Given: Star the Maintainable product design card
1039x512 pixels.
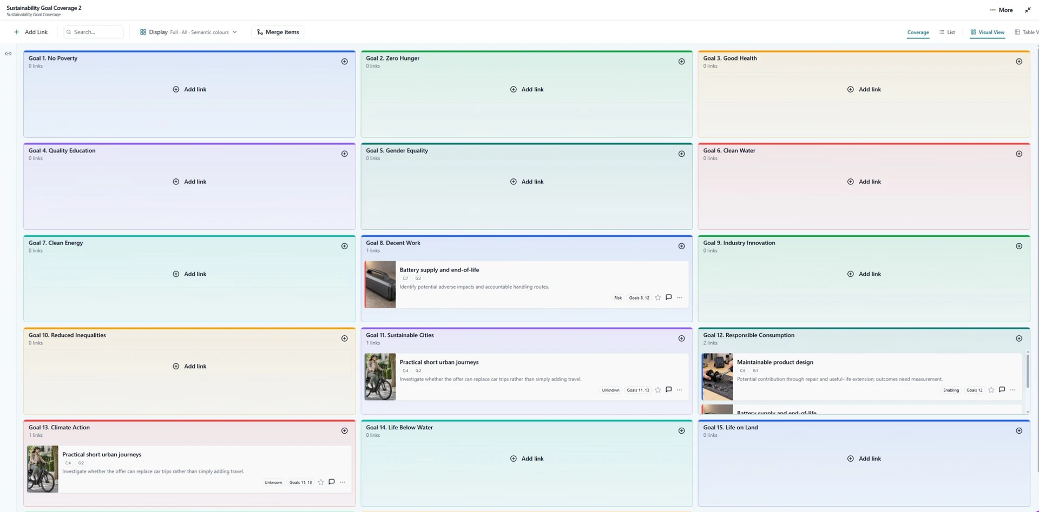Looking at the screenshot, I should pos(991,390).
